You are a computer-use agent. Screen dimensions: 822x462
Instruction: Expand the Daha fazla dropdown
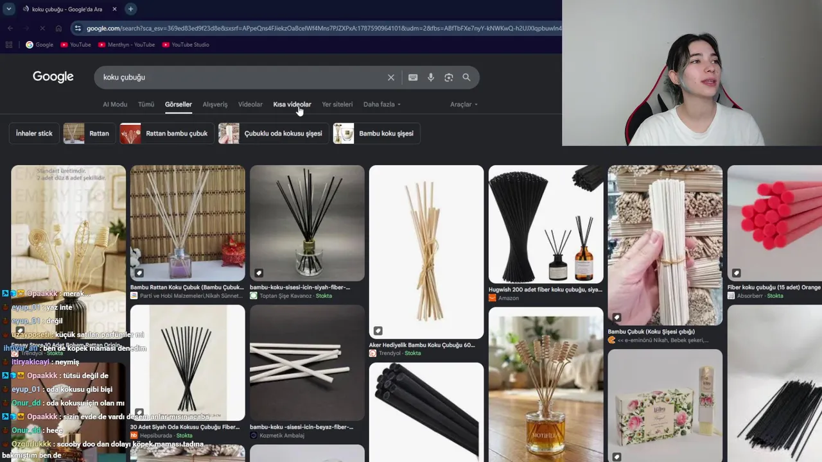382,105
